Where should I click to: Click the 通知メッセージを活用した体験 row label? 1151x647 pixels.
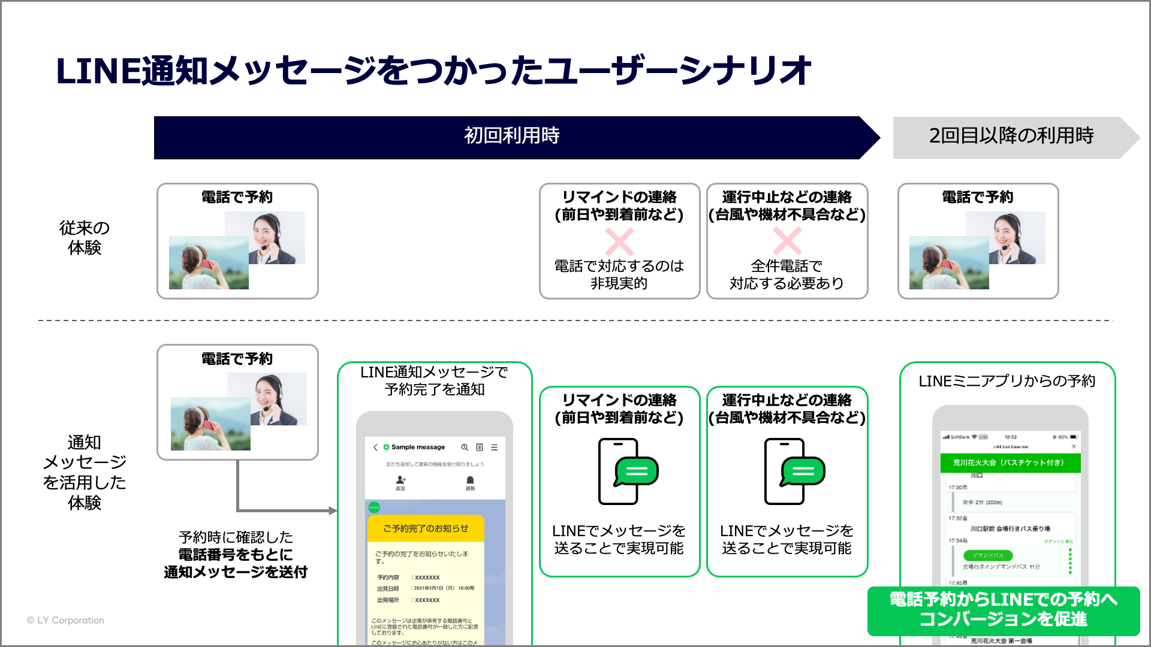(85, 472)
